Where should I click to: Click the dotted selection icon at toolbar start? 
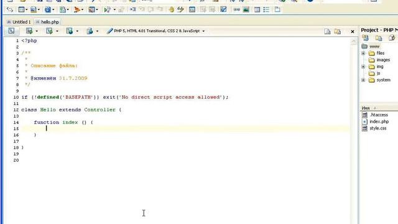pos(10,10)
